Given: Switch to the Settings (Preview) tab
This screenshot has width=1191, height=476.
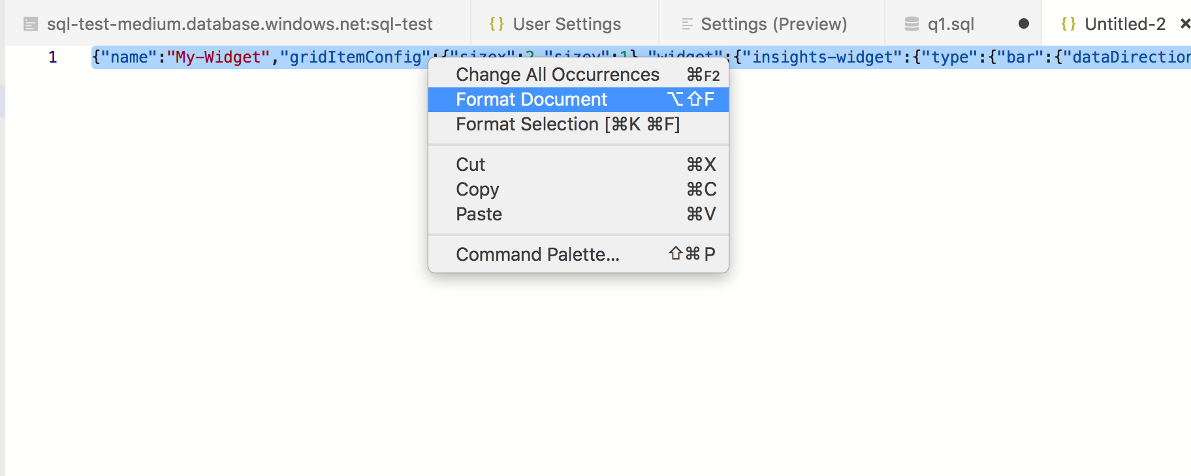Looking at the screenshot, I should click(774, 24).
